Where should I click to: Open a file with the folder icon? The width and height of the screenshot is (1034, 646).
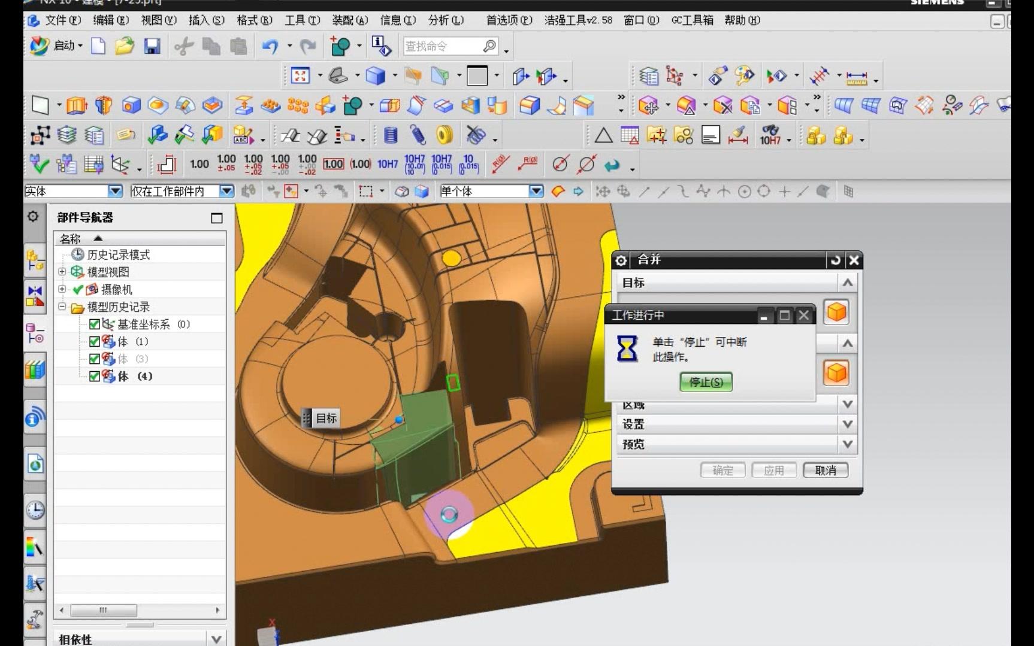click(x=125, y=46)
